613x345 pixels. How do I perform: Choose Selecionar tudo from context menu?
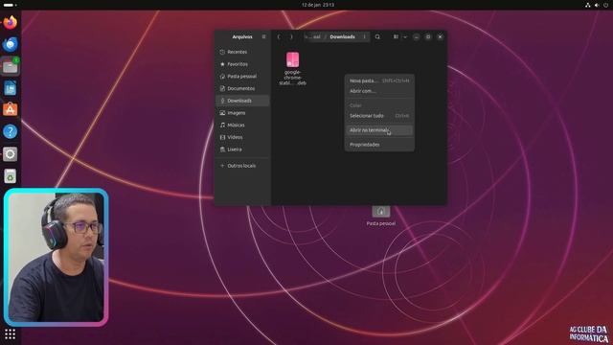click(x=379, y=116)
